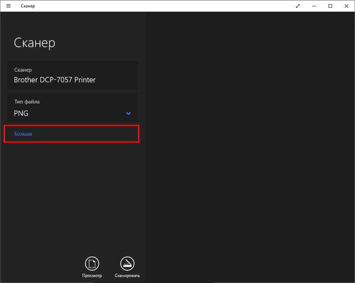The height and width of the screenshot is (283, 355).
Task: Open the hamburger navigation menu
Action: pyautogui.click(x=8, y=6)
